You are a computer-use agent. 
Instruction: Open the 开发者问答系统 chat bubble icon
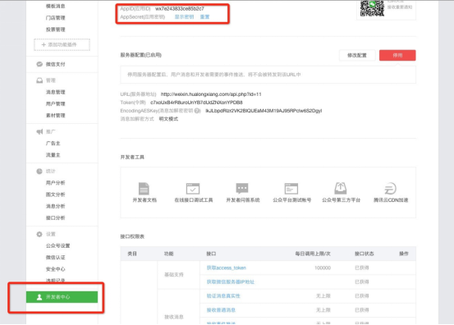(242, 189)
